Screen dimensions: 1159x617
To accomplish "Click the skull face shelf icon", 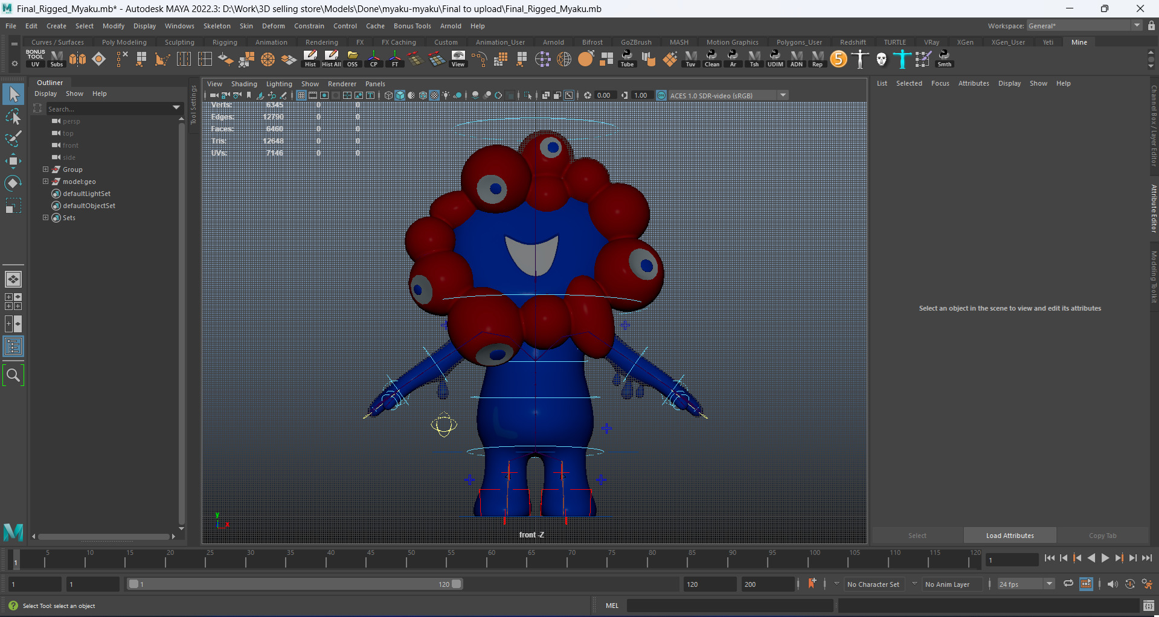I will click(881, 59).
